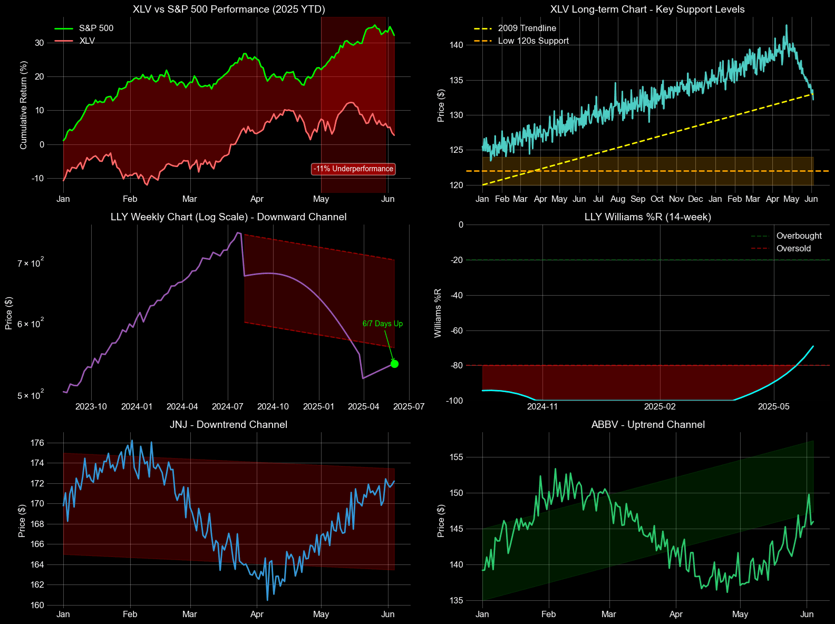The image size is (835, 624).
Task: Click the 'Cumulative Return (%)' axis label
Action: [23, 105]
